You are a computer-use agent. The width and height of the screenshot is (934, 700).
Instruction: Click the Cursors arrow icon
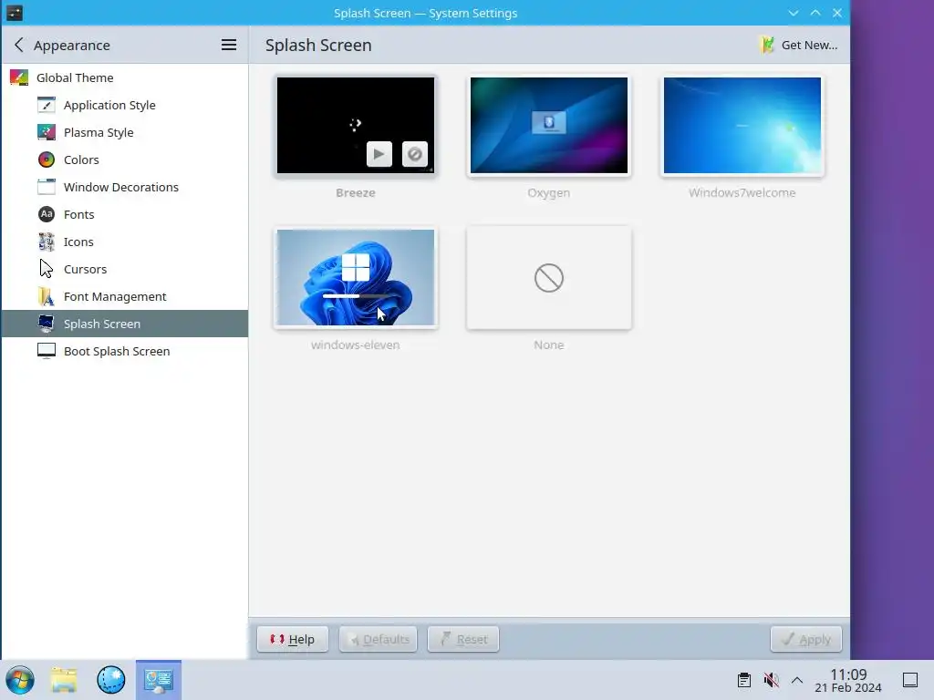tap(47, 269)
